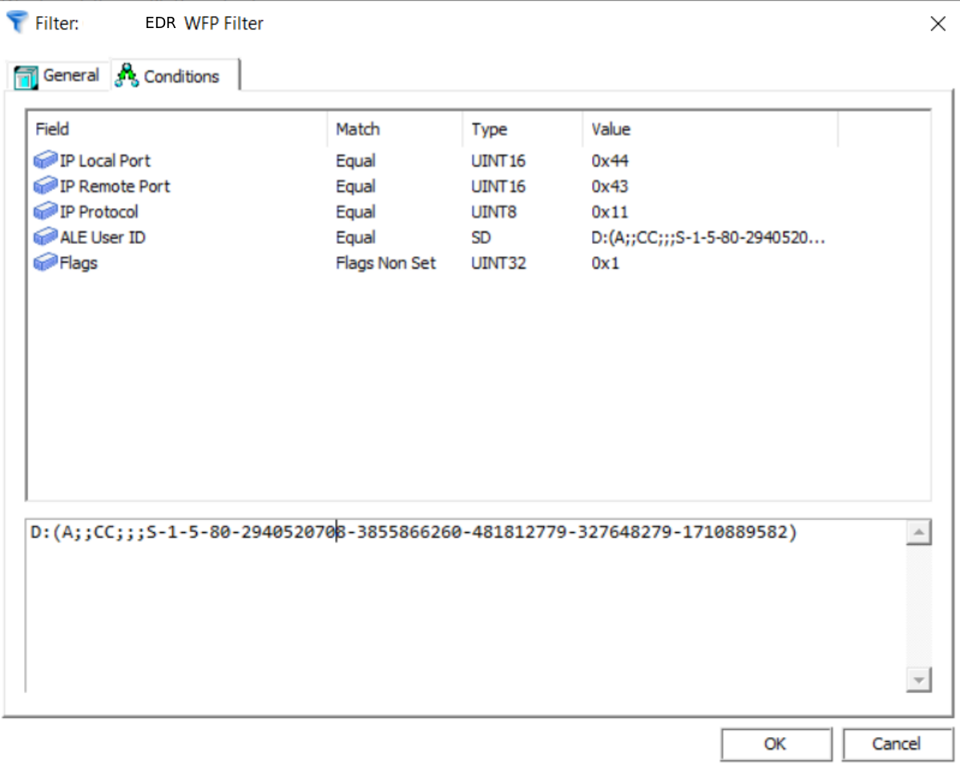Click inside the security descriptor text field
Screen dimensions: 960x766
466,607
